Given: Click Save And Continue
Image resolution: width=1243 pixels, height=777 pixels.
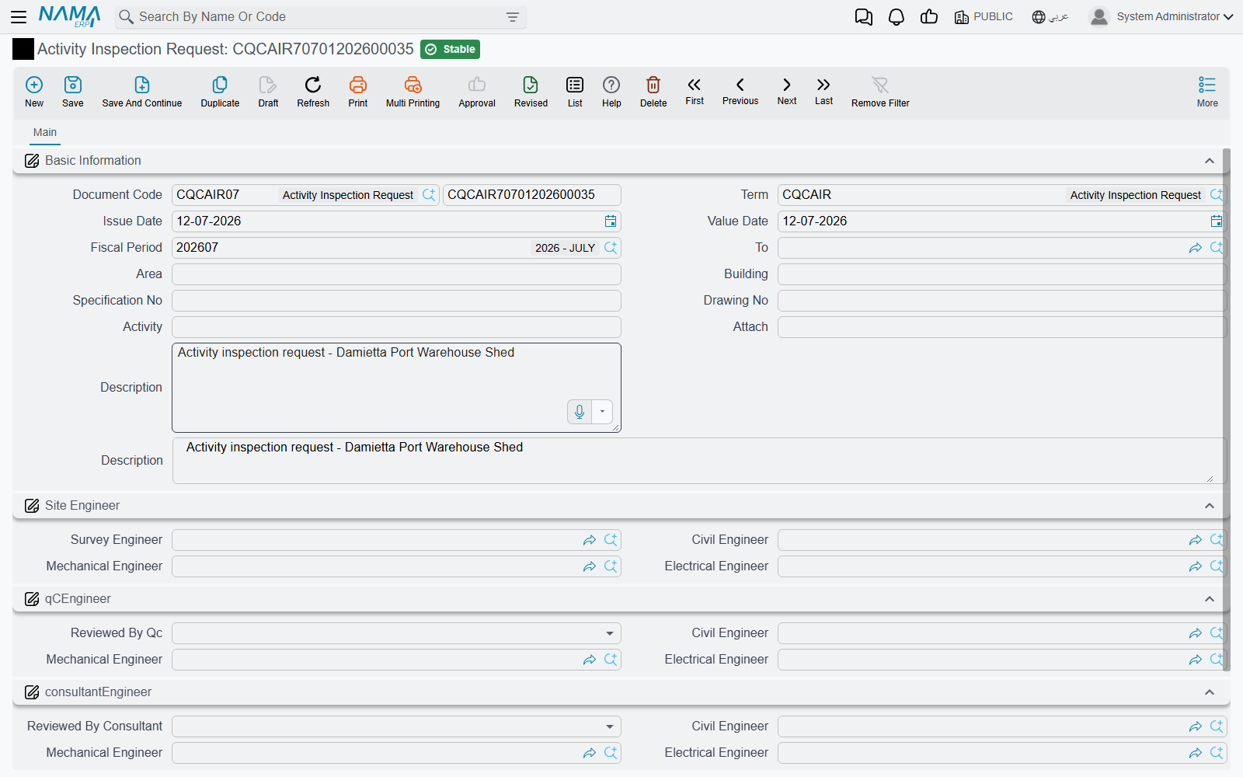Looking at the screenshot, I should point(142,92).
